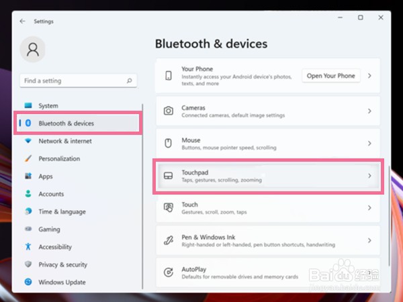Open the user profile avatar

pyautogui.click(x=33, y=49)
